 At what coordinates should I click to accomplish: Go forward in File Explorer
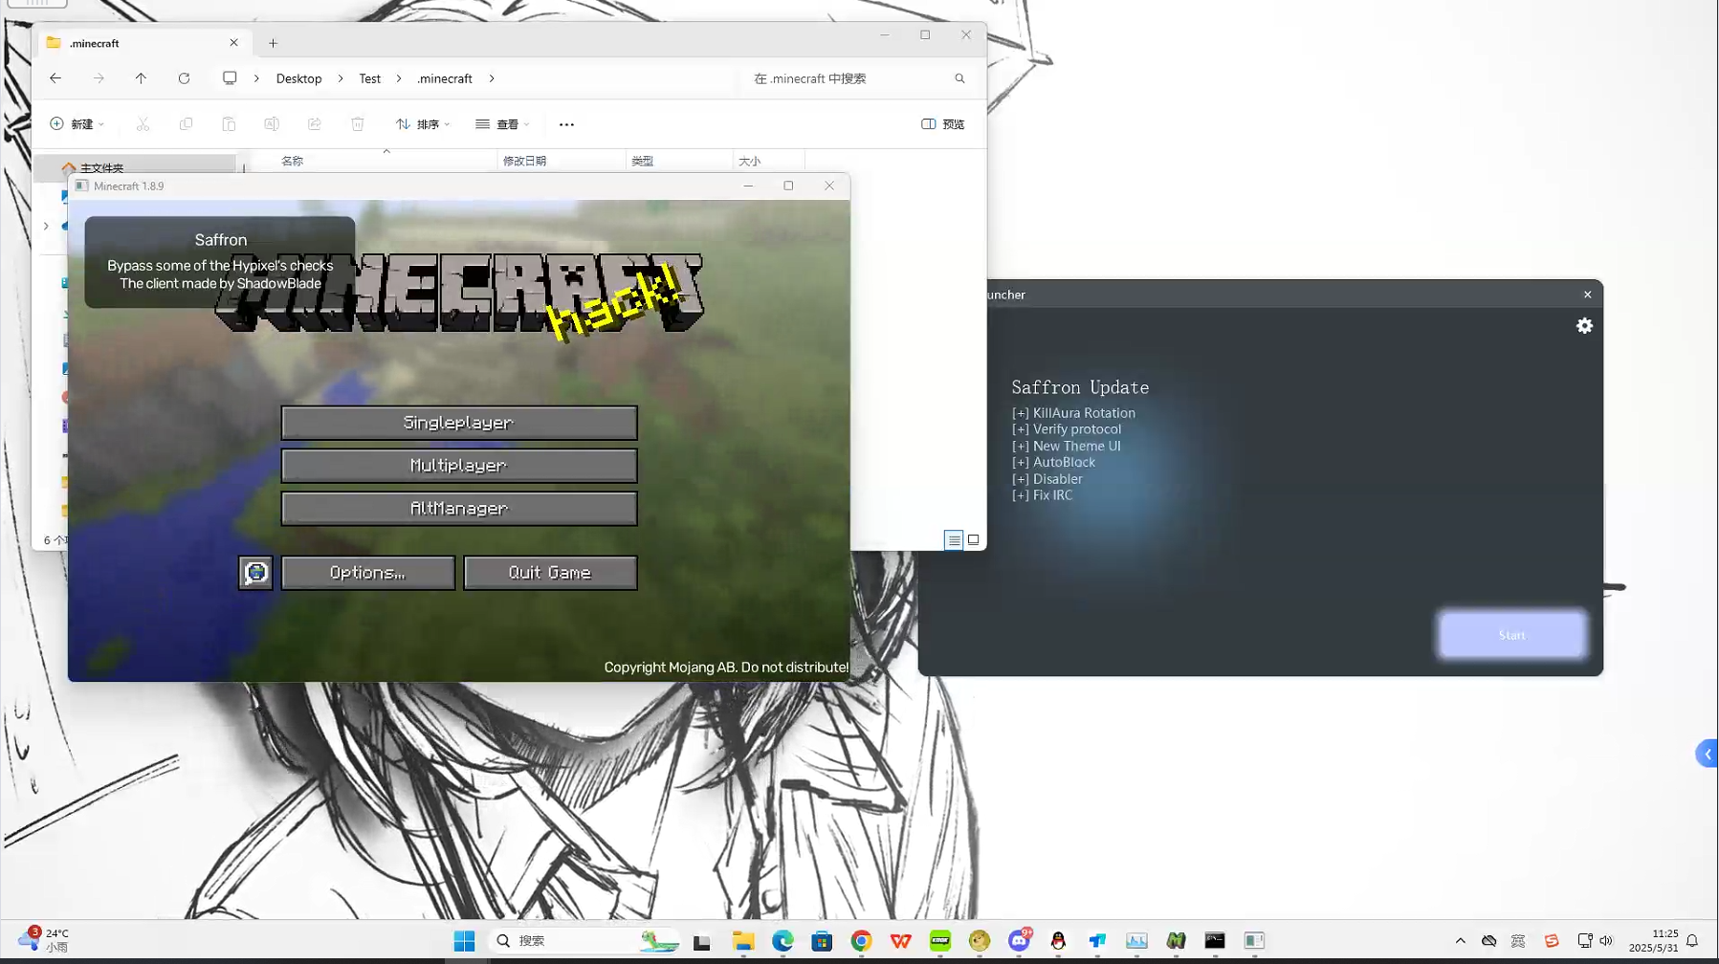[99, 78]
